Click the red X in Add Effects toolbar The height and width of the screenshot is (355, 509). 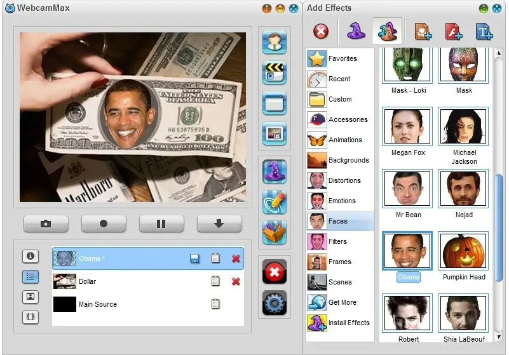321,32
